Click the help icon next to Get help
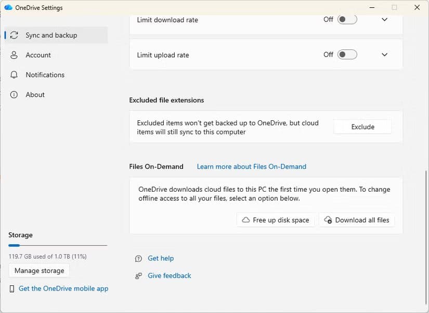The image size is (429, 313). (138, 258)
